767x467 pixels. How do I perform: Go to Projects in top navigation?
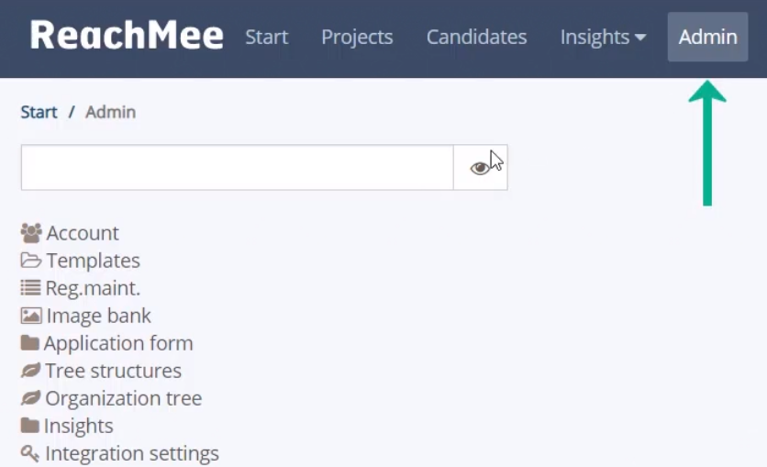(357, 38)
